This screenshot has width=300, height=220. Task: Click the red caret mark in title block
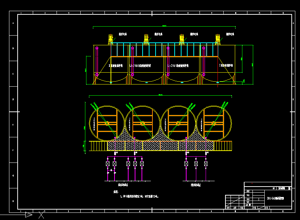coord(252,183)
